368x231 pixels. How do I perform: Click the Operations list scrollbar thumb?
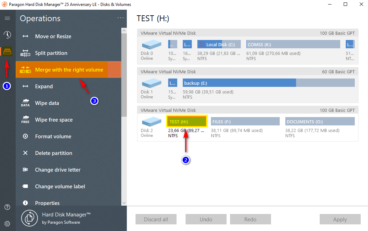pos(124,75)
